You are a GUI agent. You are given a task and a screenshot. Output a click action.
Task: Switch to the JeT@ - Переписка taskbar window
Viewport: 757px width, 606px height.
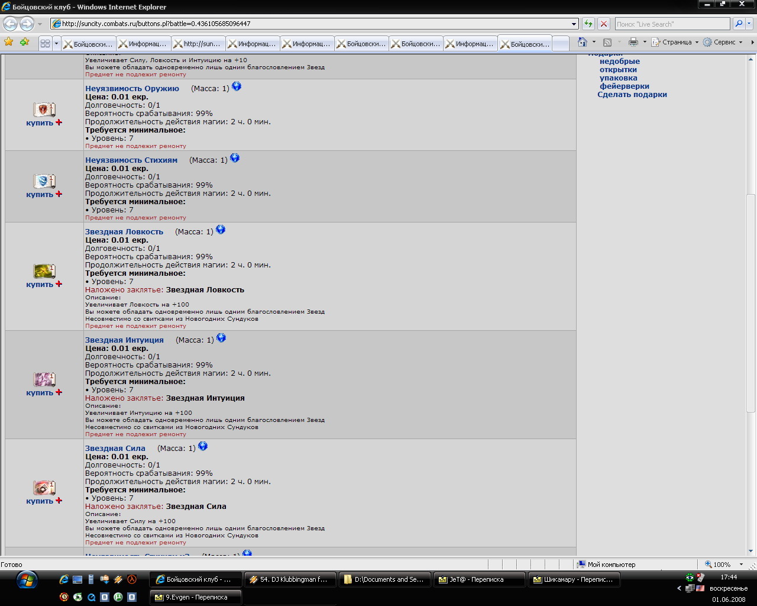tap(479, 579)
